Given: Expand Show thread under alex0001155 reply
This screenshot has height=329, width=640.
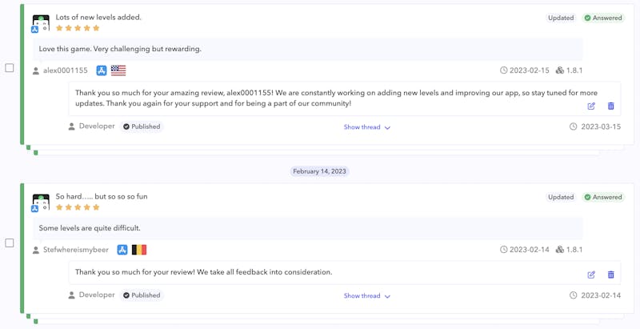Looking at the screenshot, I should click(x=367, y=127).
